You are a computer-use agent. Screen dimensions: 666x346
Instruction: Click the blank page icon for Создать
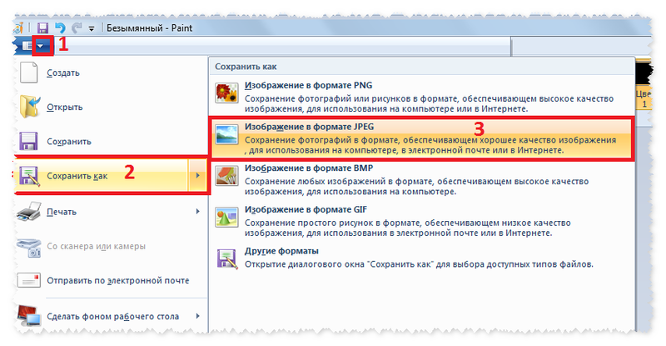tap(29, 73)
